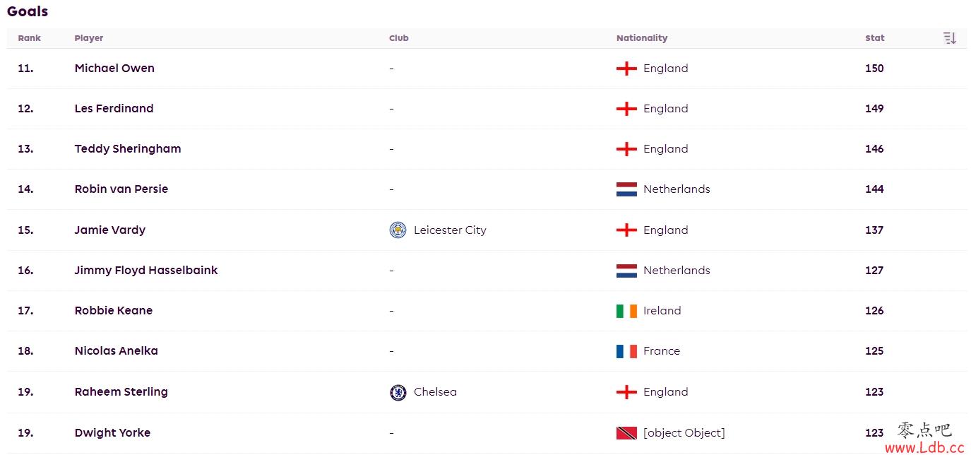Click the Netherlands flag beside Robin van Persie
The image size is (971, 455).
click(626, 189)
